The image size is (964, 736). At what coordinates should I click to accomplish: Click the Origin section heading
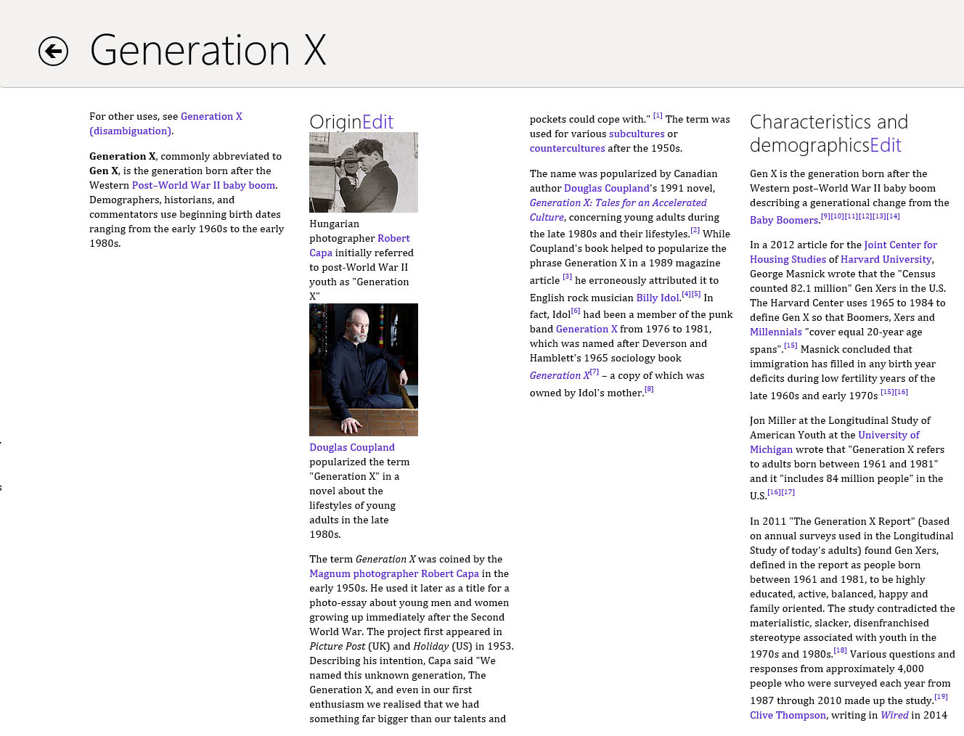pos(335,121)
